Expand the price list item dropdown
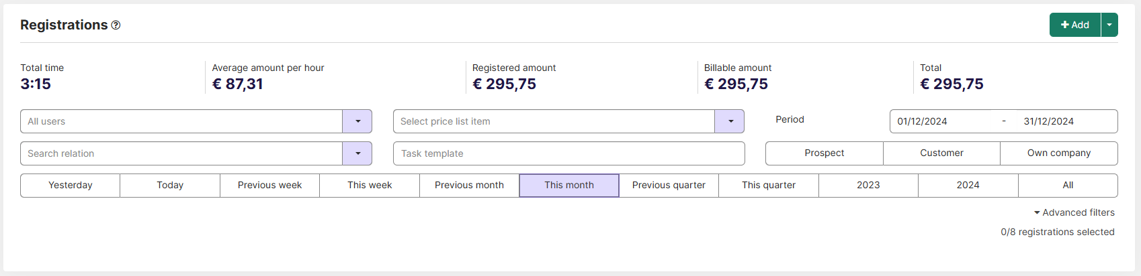 pyautogui.click(x=730, y=121)
